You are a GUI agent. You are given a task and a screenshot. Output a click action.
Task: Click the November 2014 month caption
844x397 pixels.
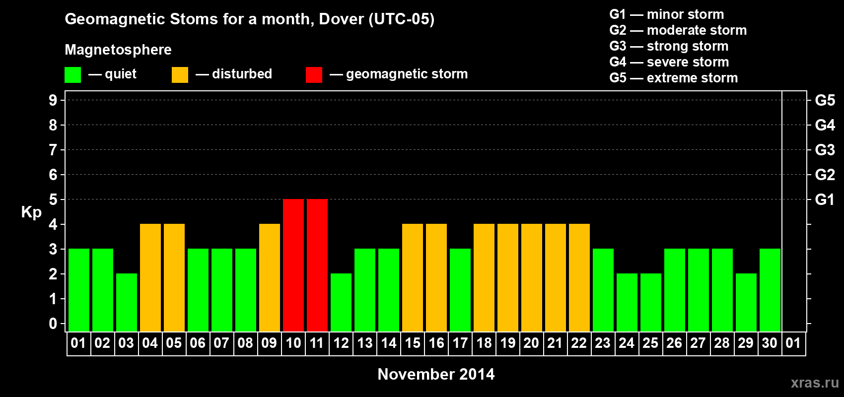tap(436, 374)
